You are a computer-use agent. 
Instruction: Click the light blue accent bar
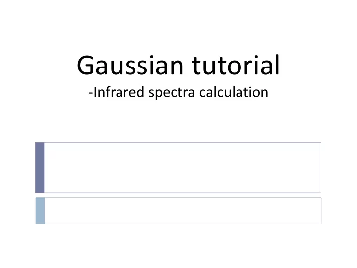pyautogui.click(x=40, y=211)
